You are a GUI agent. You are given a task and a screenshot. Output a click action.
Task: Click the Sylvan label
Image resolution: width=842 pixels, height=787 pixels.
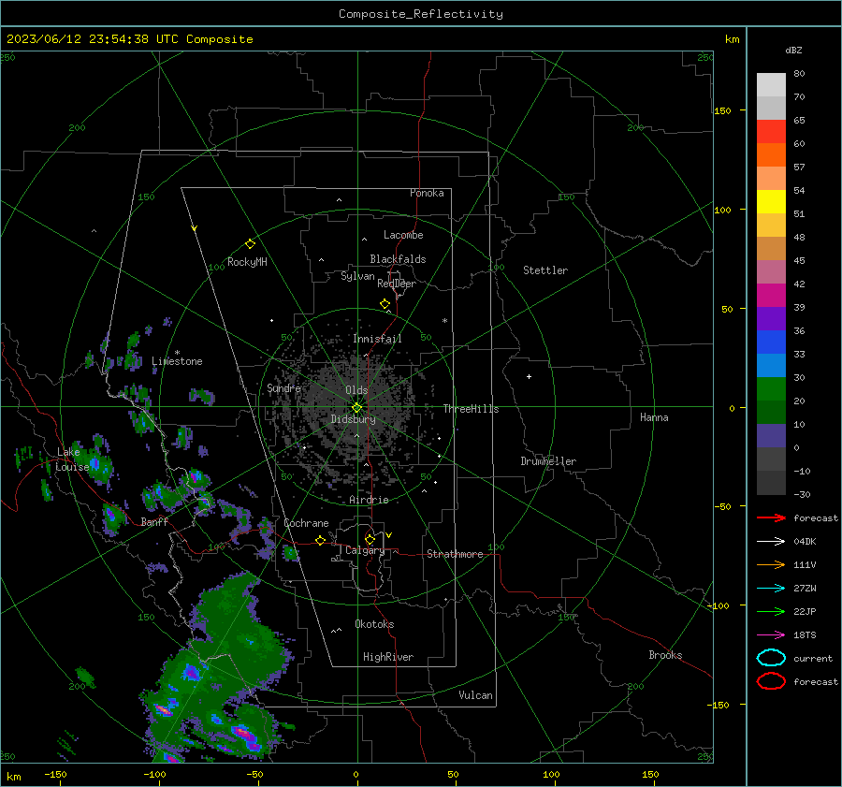357,276
